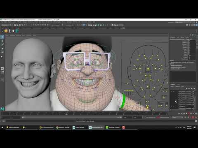The height and width of the screenshot is (148, 198).
Task: Click the yellow sphere shelf icon
Action: [6, 31]
